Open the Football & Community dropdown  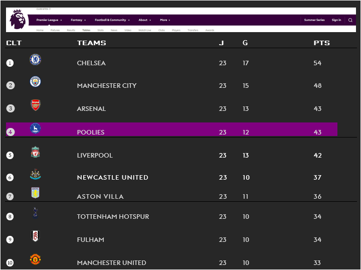point(112,20)
